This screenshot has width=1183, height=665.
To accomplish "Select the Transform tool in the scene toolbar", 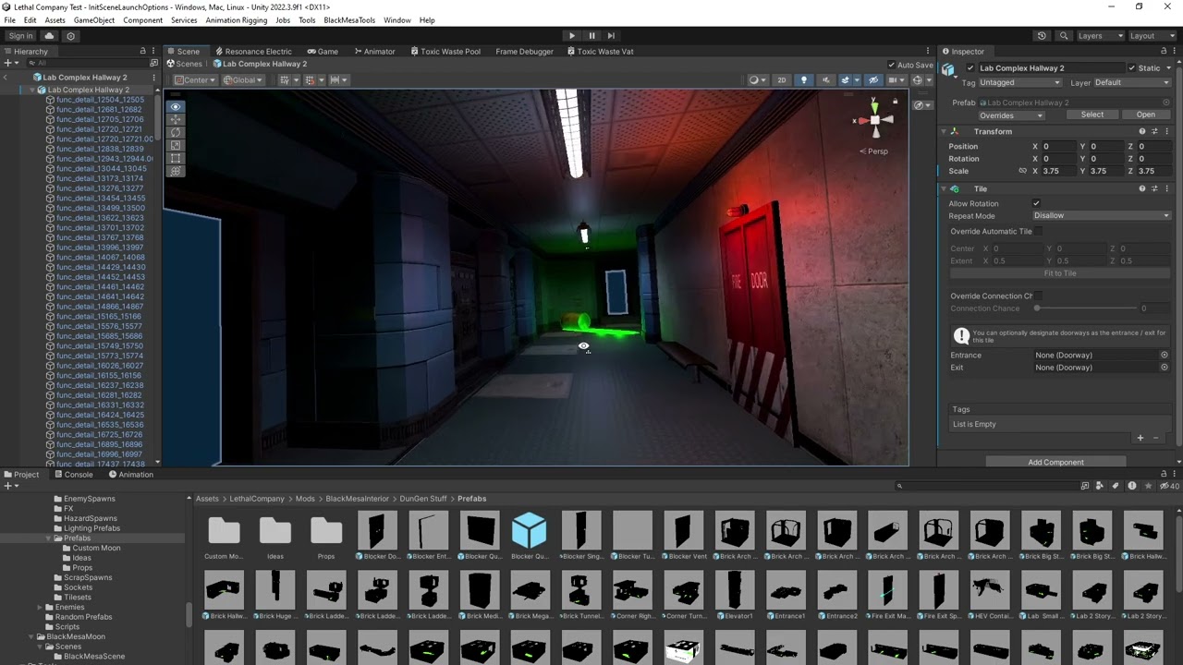I will pos(176,172).
